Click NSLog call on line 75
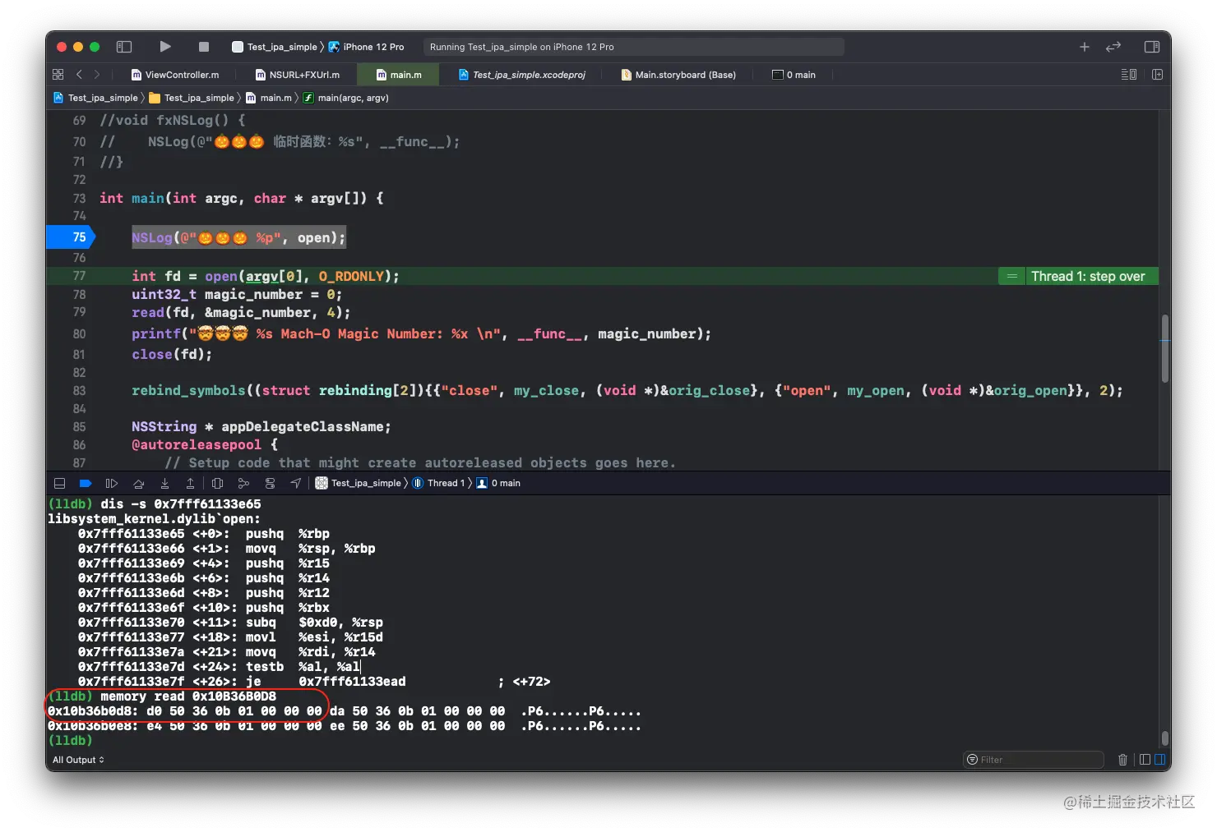The width and height of the screenshot is (1217, 832). (x=238, y=237)
